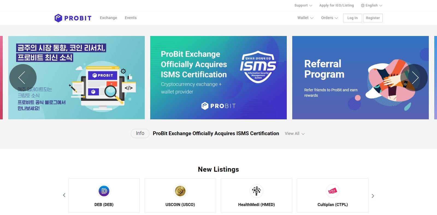Open the DEB coin icon listing

tap(104, 191)
